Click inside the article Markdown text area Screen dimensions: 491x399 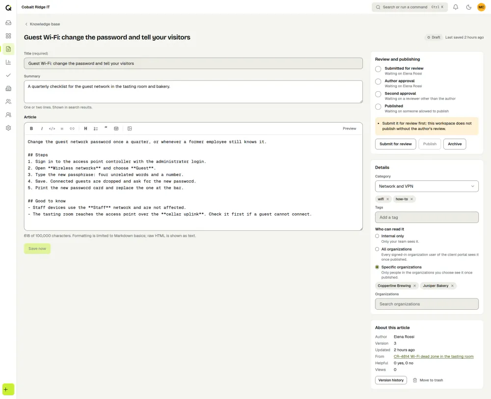[193, 183]
